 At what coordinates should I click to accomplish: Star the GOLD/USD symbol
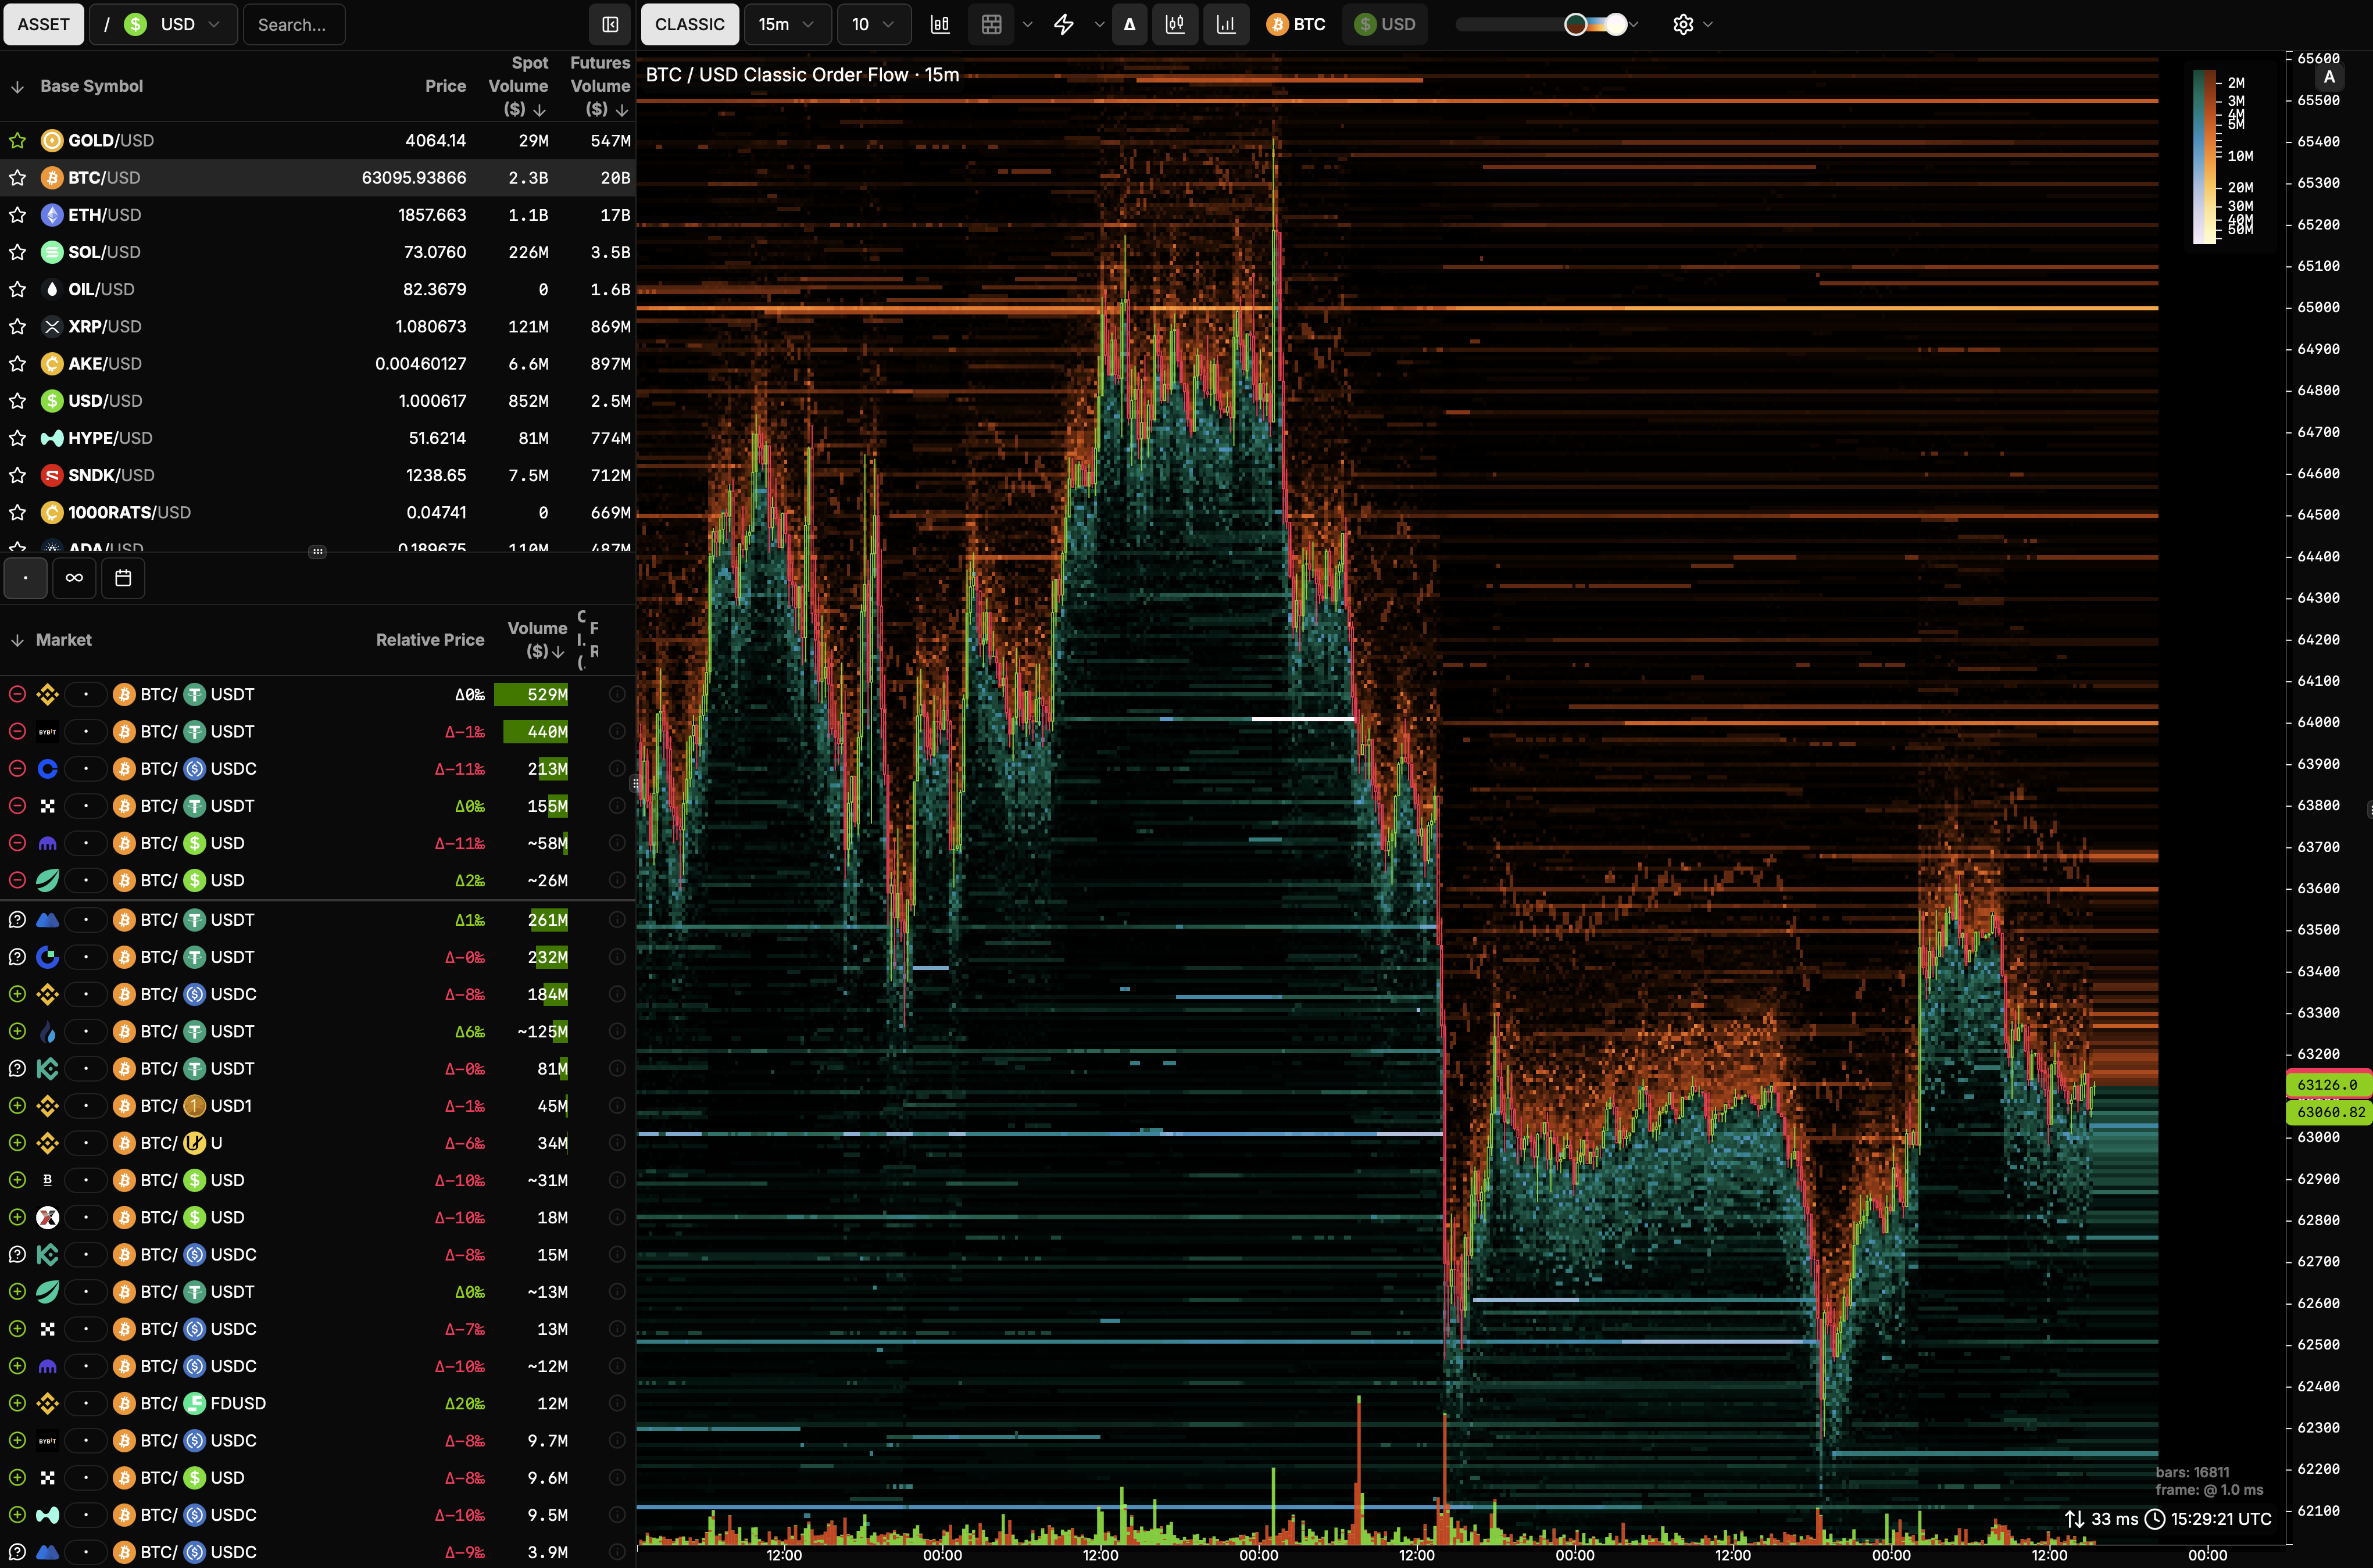17,140
